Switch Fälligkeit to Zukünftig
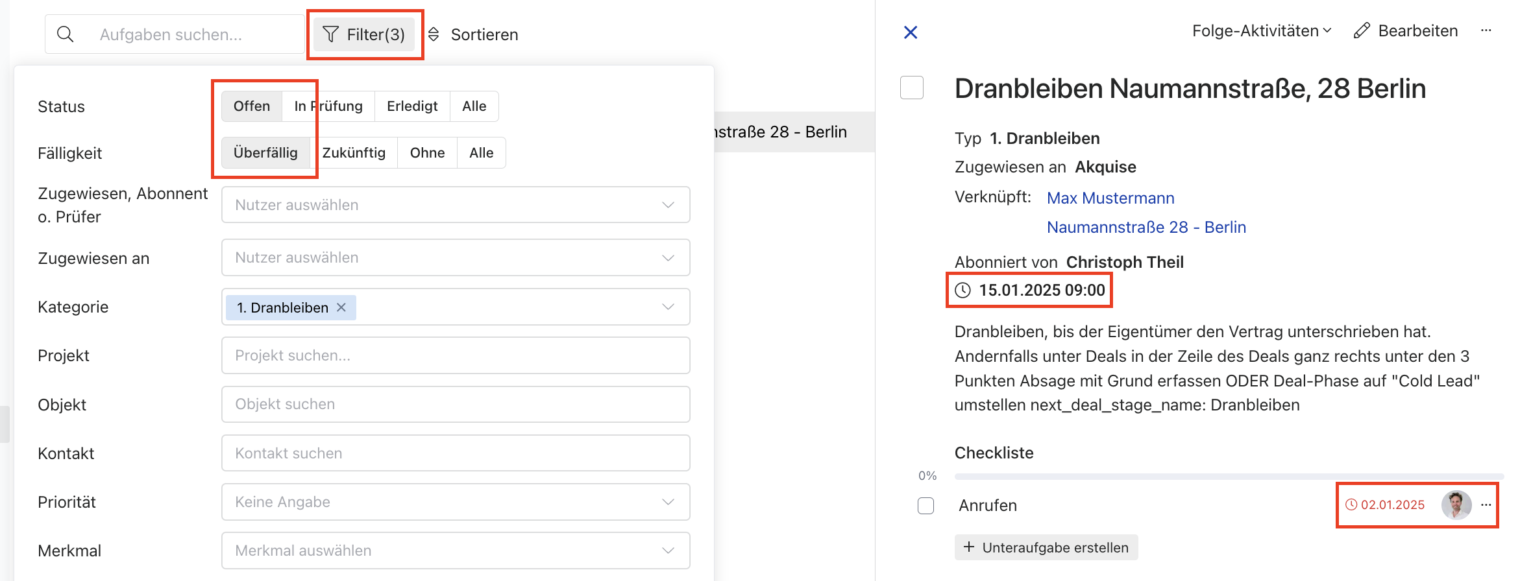The width and height of the screenshot is (1520, 581). [354, 153]
